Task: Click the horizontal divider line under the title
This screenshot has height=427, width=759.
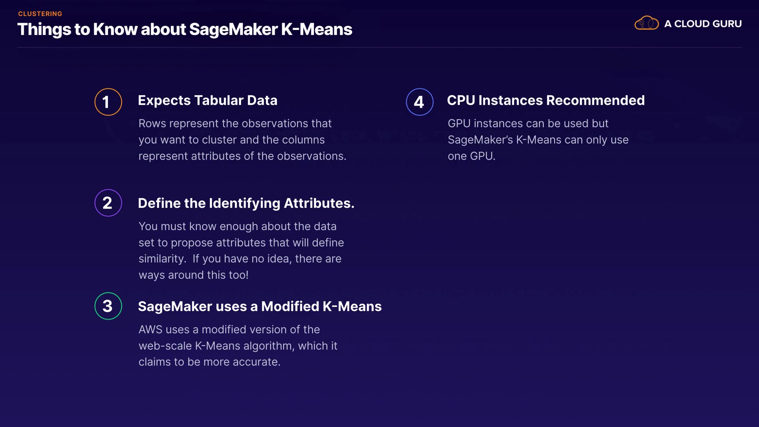Action: [379, 47]
